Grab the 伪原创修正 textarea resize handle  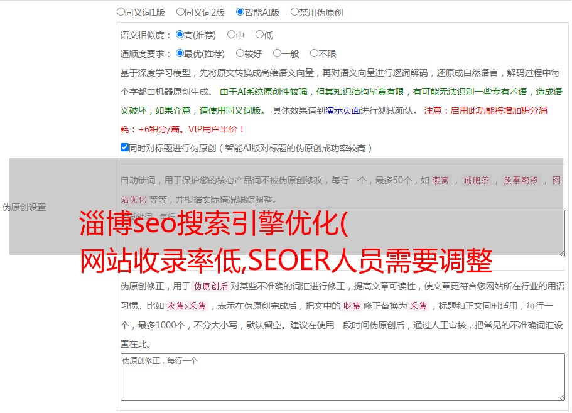pyautogui.click(x=561, y=398)
